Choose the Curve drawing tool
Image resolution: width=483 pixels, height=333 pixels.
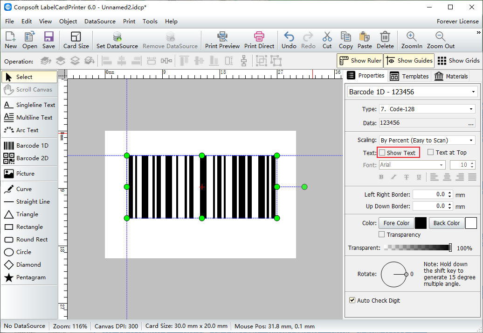coord(29,189)
